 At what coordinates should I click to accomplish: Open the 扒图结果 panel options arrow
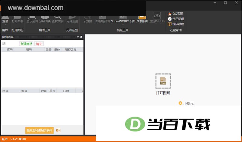click(x=78, y=37)
